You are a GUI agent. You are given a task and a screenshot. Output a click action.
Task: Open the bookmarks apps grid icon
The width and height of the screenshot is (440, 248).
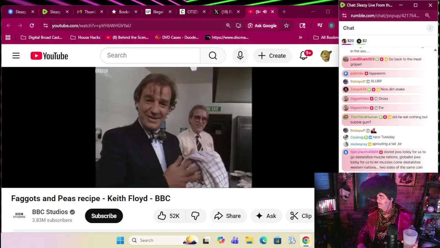click(x=8, y=37)
